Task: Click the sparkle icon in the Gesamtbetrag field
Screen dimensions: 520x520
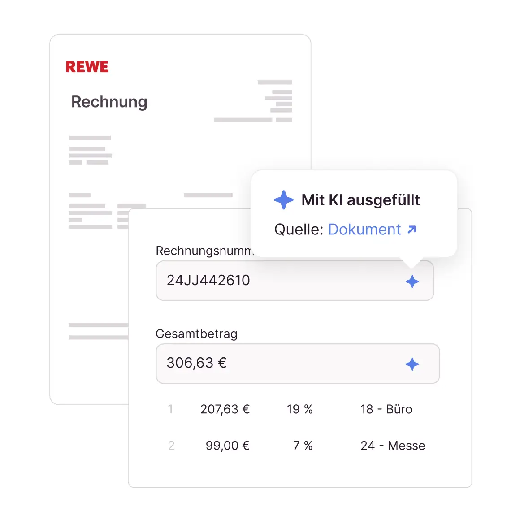Action: coord(412,364)
